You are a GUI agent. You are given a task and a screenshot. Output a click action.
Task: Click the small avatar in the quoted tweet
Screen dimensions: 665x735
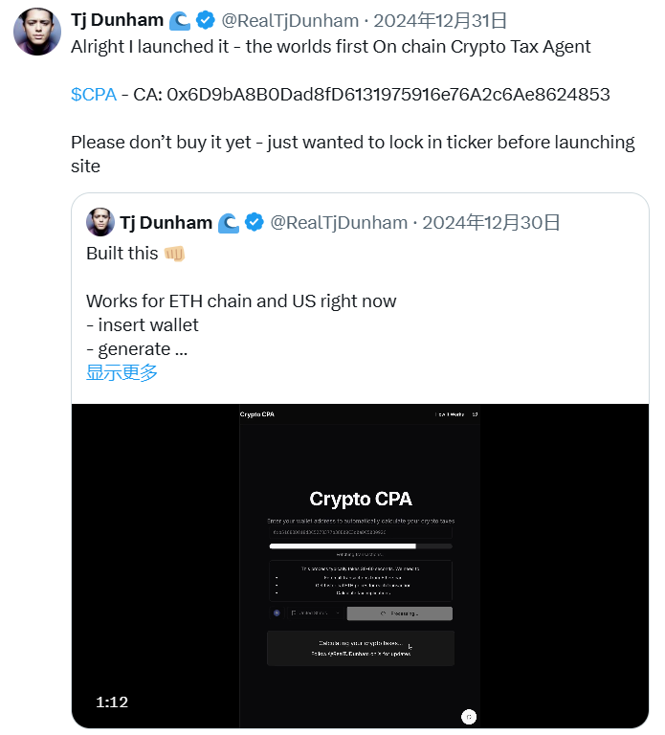pyautogui.click(x=100, y=222)
